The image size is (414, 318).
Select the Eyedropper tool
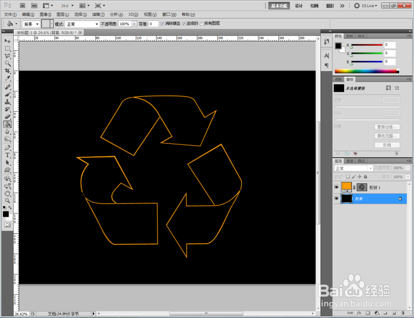click(x=7, y=78)
